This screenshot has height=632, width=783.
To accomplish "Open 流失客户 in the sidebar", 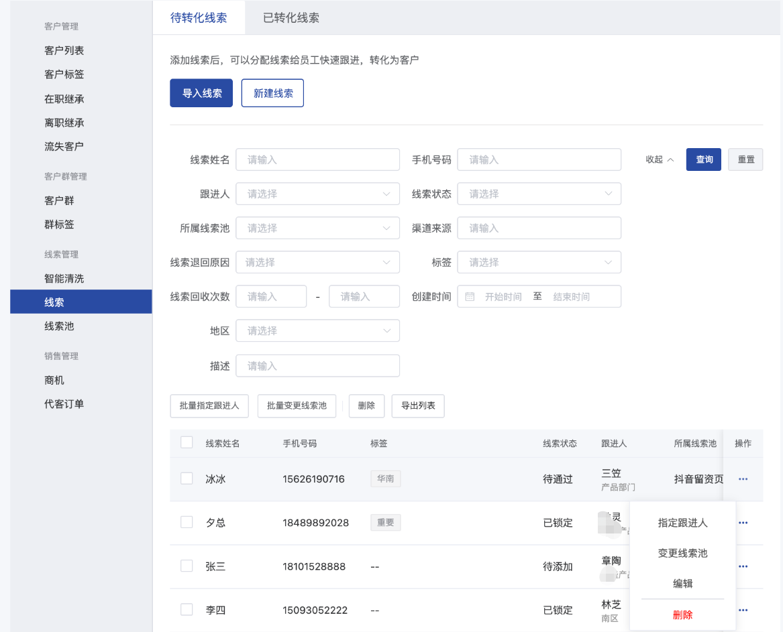I will point(64,147).
